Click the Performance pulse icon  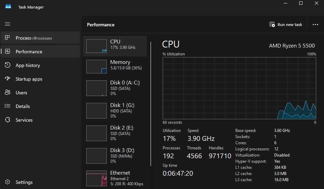(x=8, y=51)
